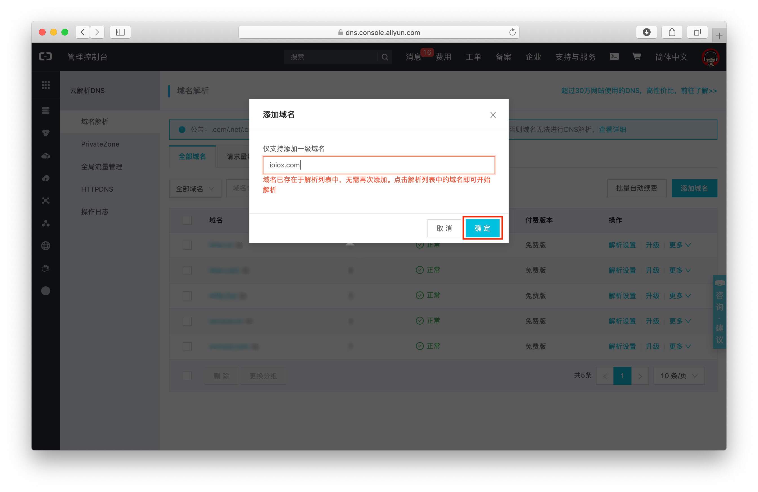Viewport: 758px width, 492px height.
Task: Select PrivateZone in the sidebar menu
Action: coord(100,144)
